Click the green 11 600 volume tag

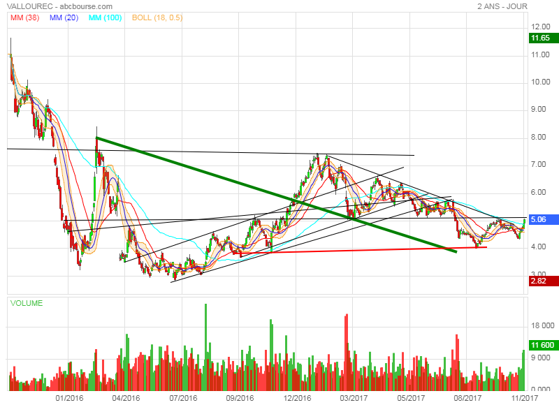pos(544,345)
